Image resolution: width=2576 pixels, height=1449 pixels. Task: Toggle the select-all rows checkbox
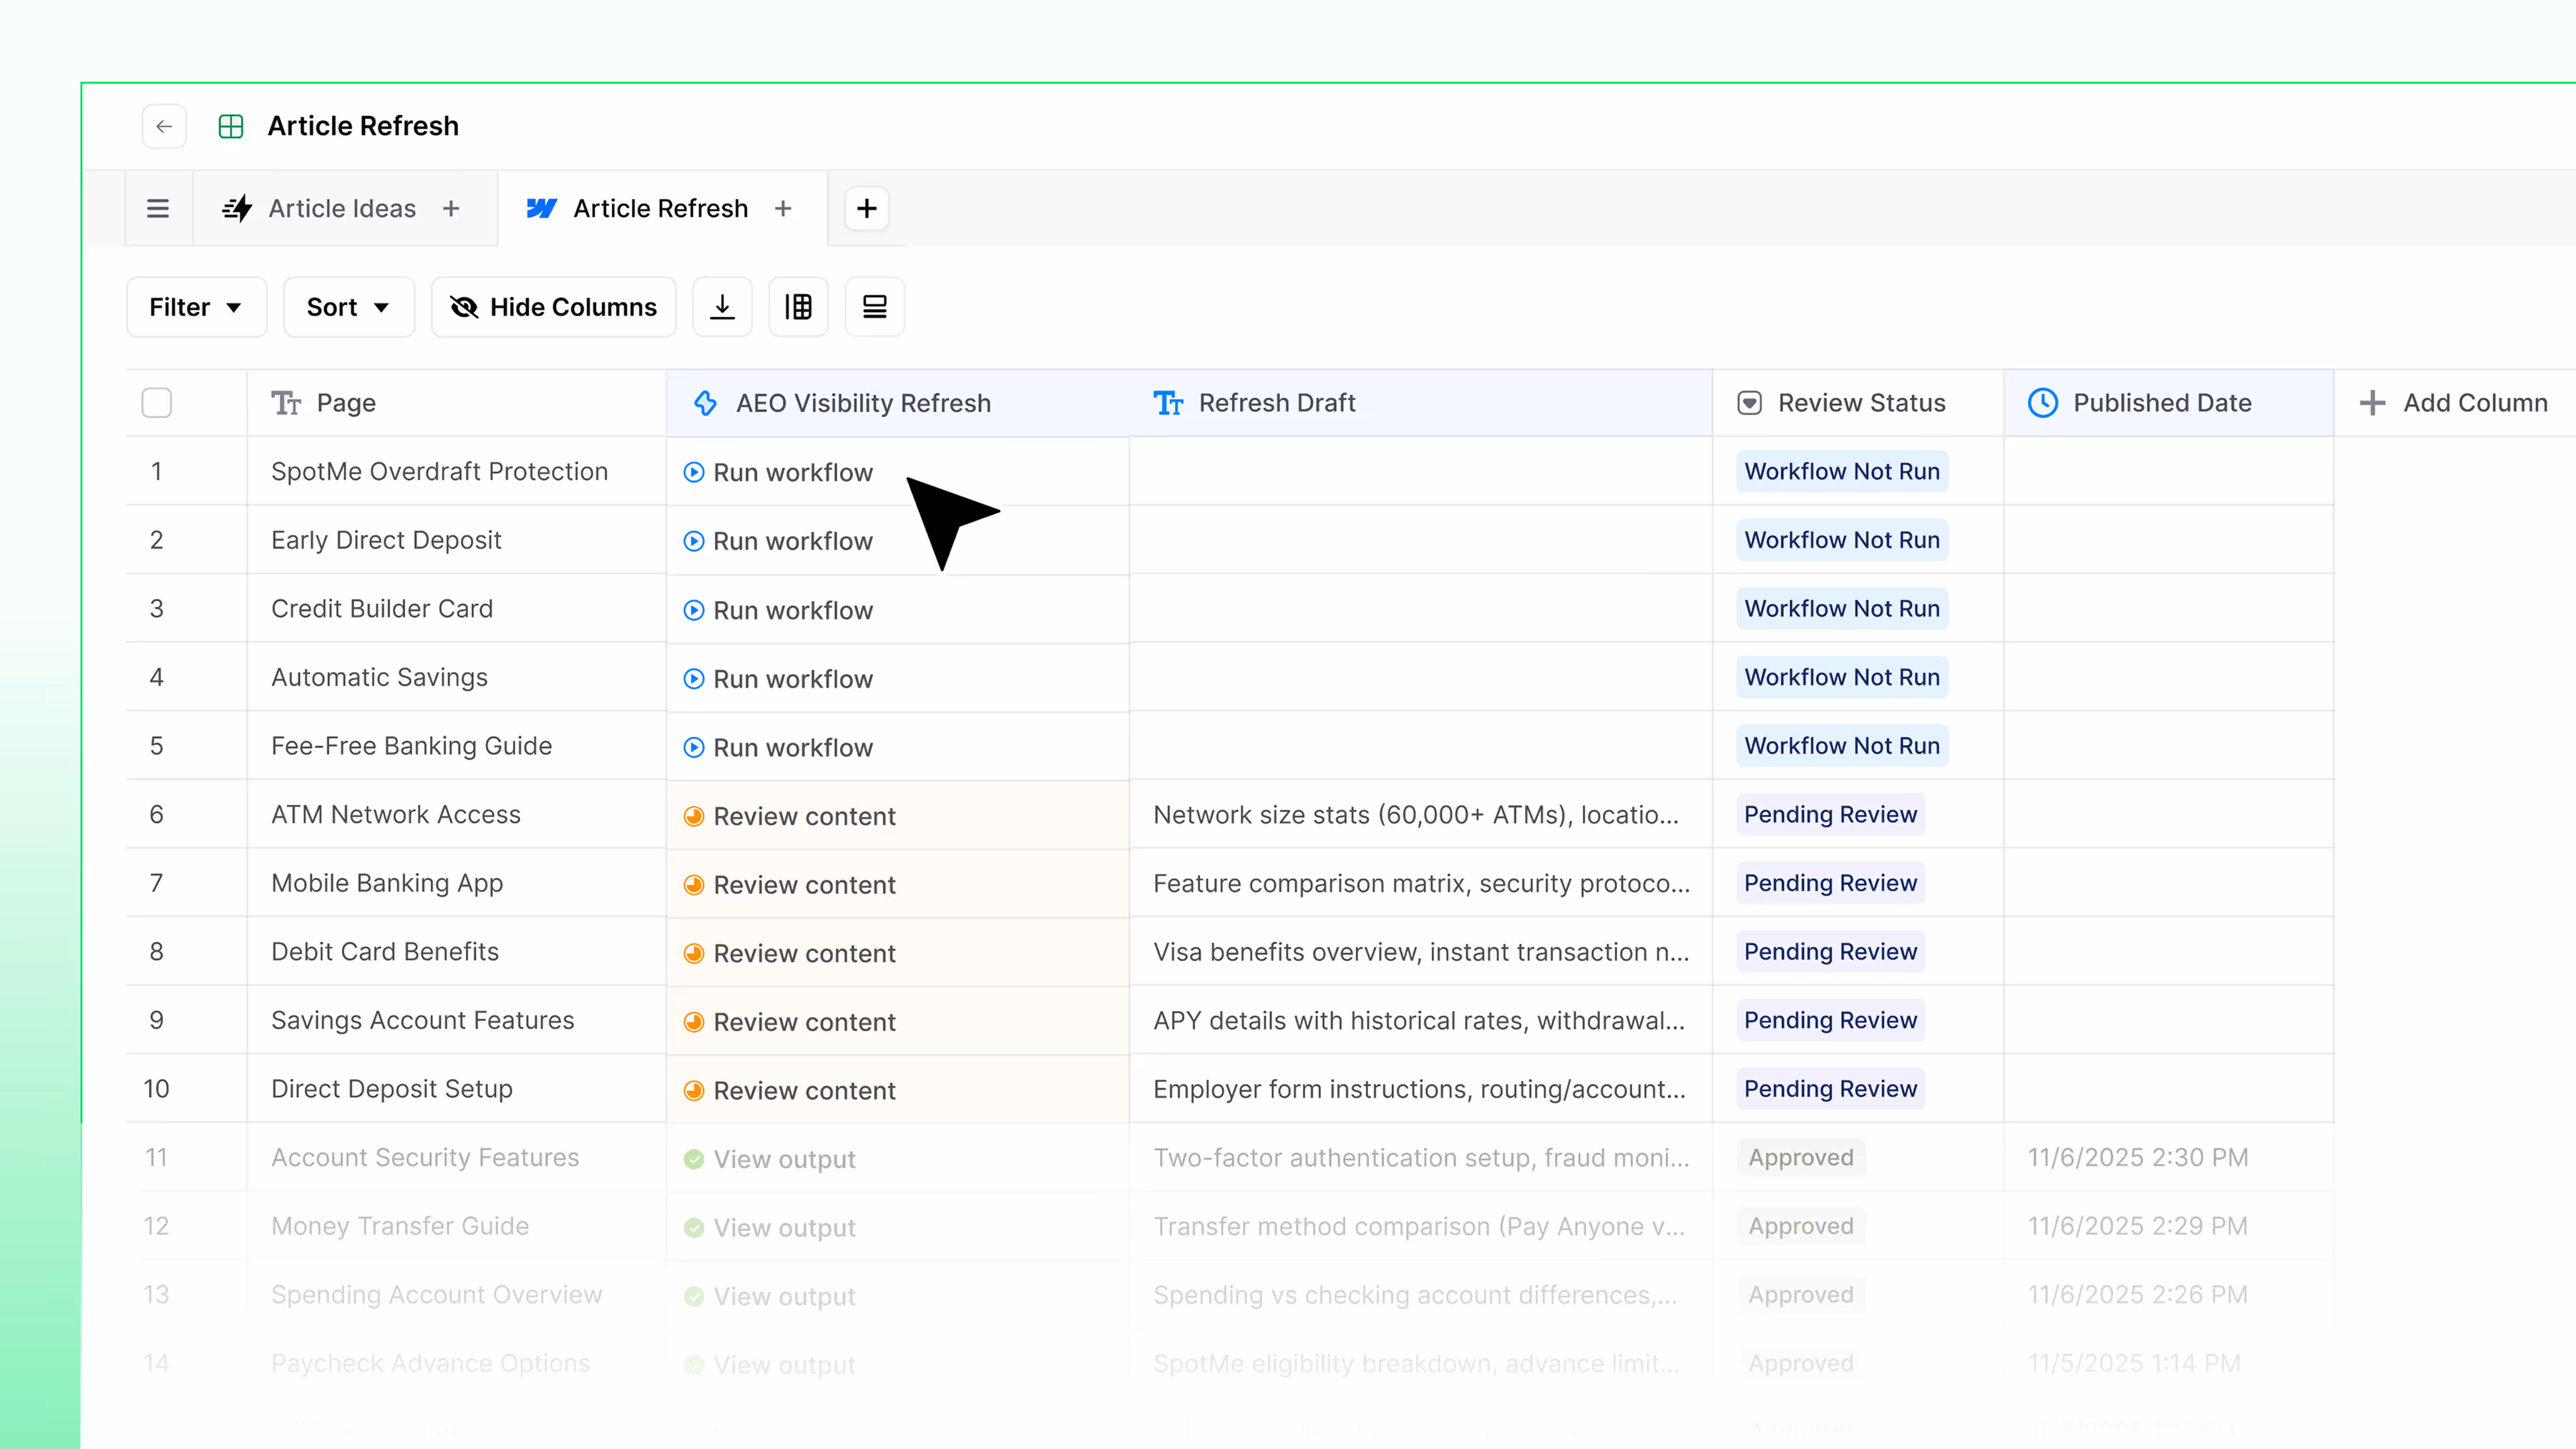click(157, 403)
